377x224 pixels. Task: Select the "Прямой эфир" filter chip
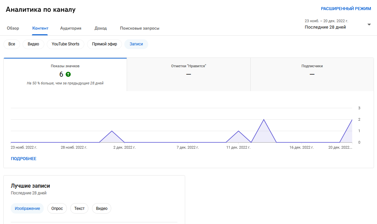tap(104, 44)
